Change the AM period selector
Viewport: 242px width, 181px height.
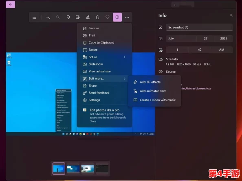click(x=222, y=50)
